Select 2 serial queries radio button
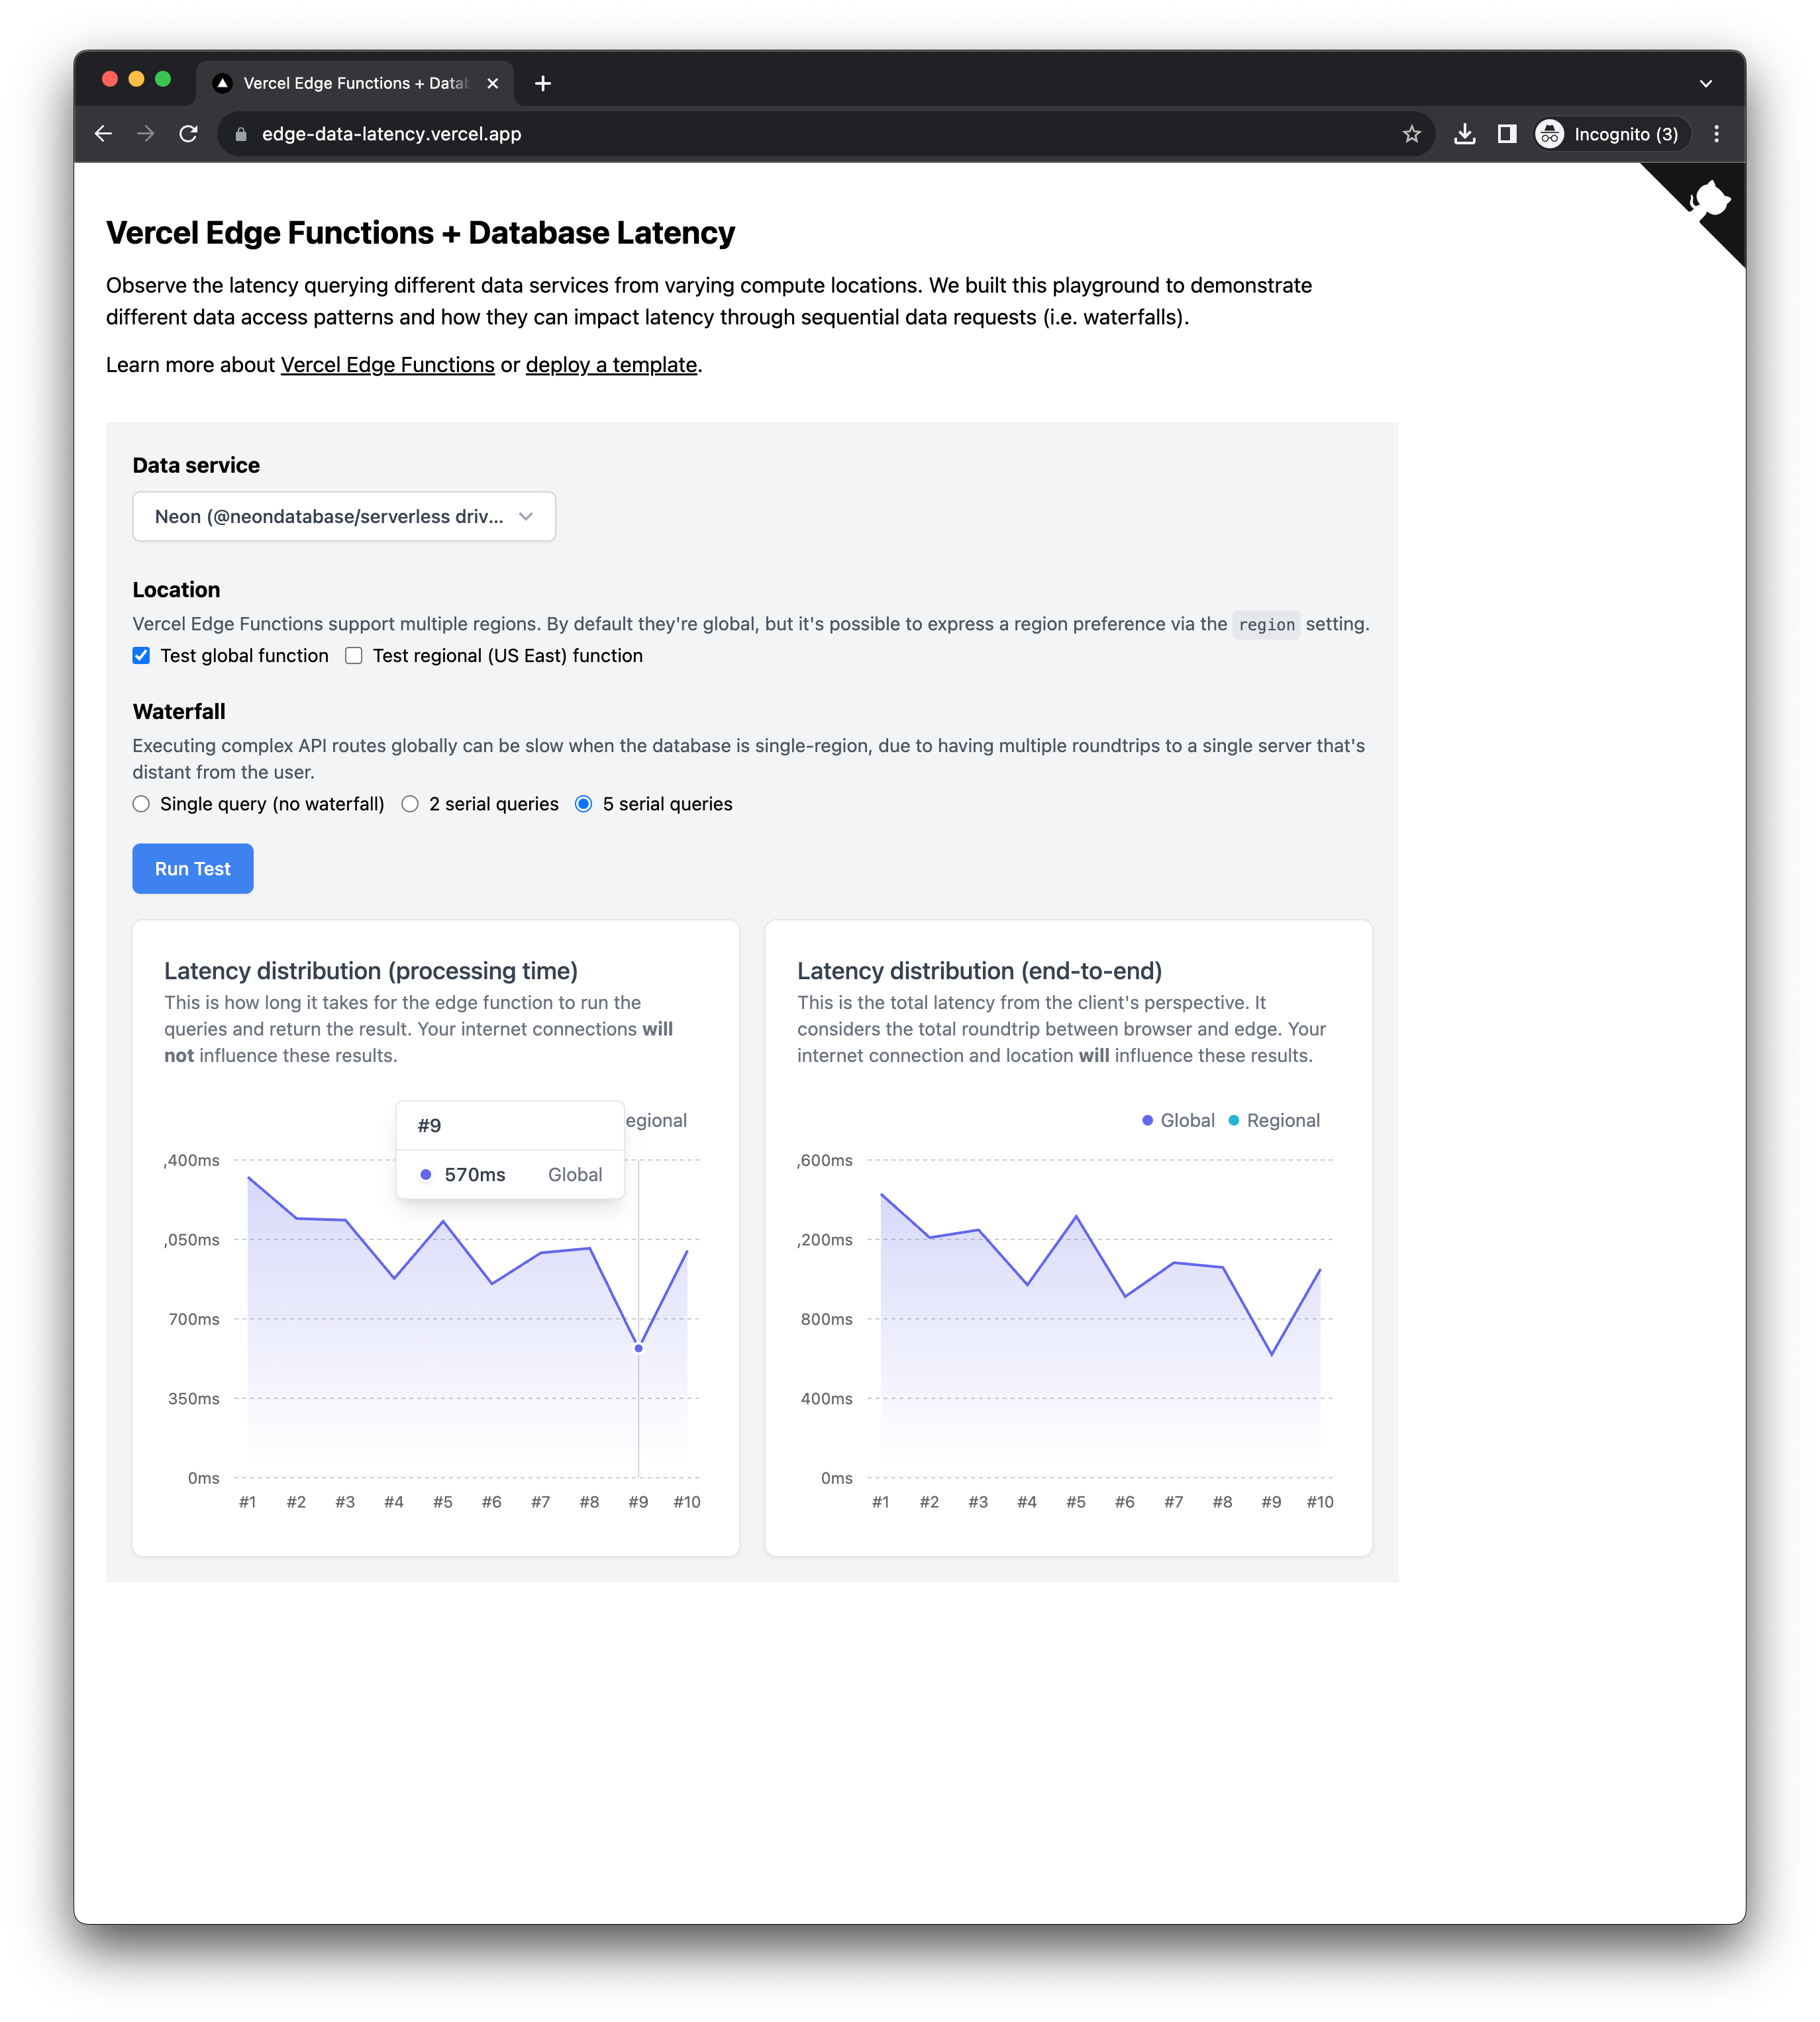Image resolution: width=1820 pixels, height=2022 pixels. coord(410,804)
